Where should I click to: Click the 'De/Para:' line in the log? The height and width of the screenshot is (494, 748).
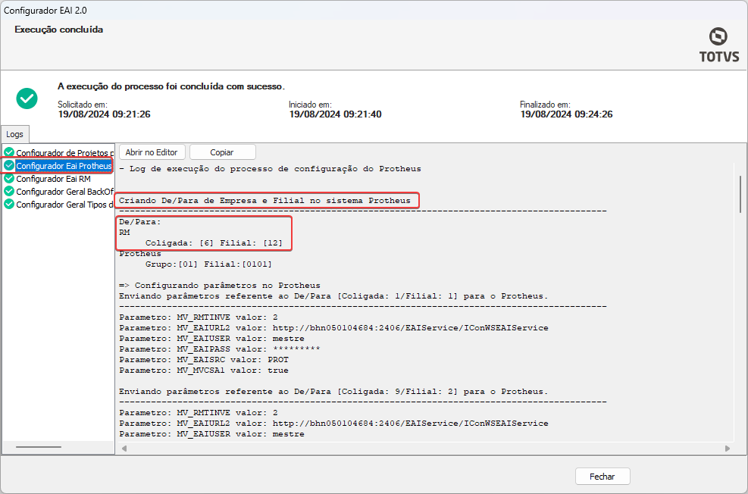coord(140,222)
